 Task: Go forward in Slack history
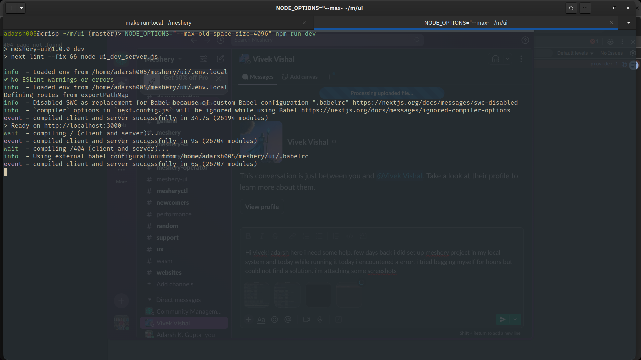pos(207,40)
